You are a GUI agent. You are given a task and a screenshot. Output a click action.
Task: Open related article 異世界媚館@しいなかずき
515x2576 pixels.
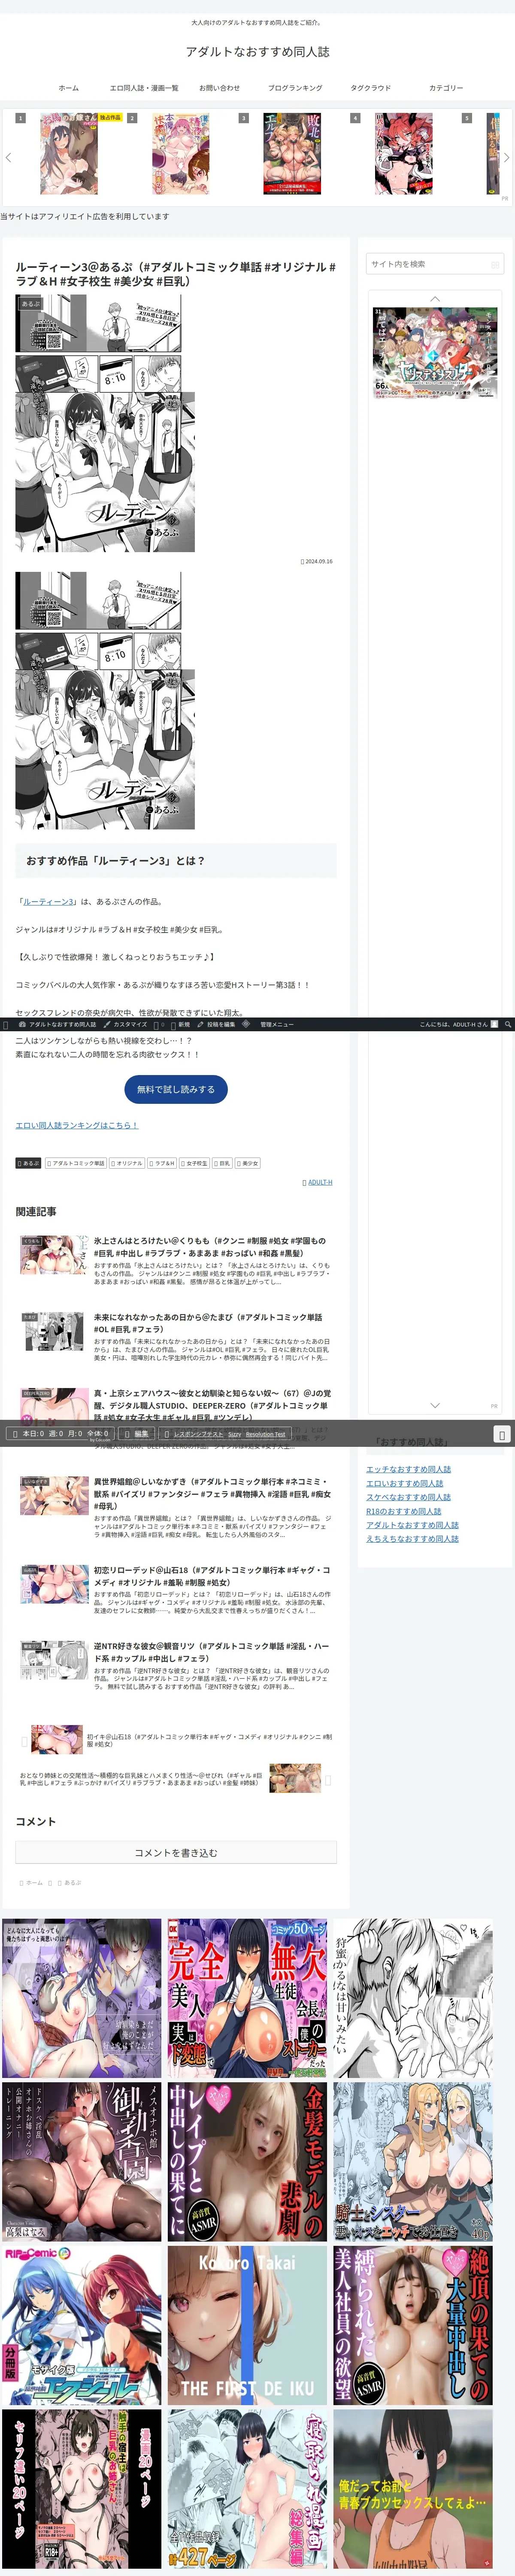tap(176, 1508)
